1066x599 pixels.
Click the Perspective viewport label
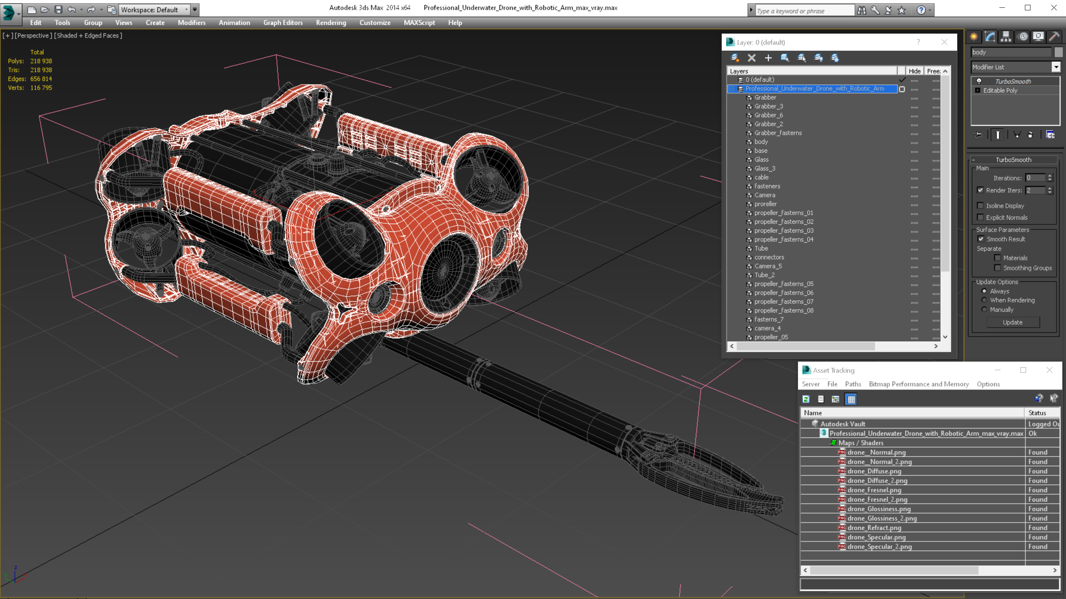click(x=33, y=35)
